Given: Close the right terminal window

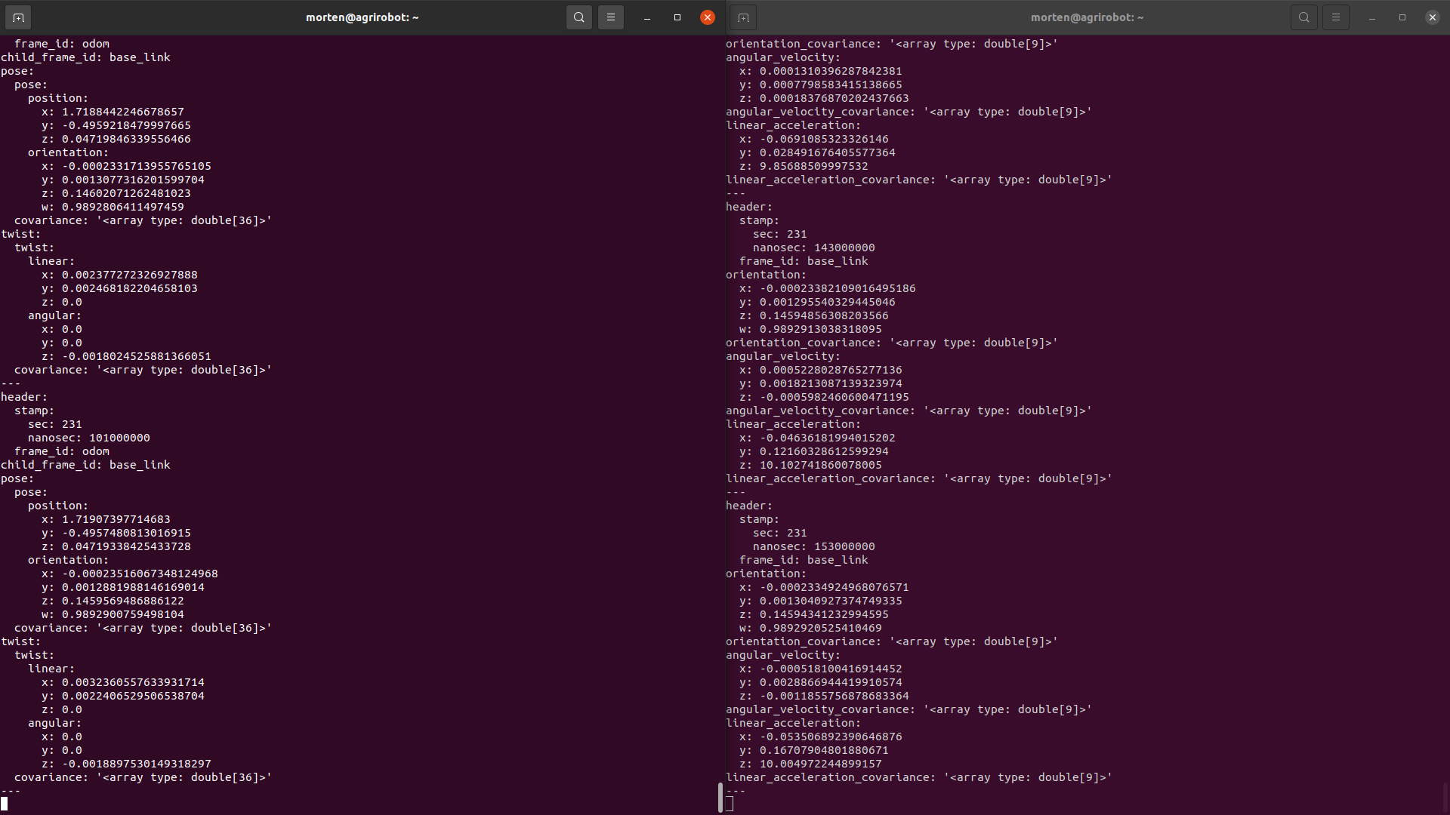Looking at the screenshot, I should [x=1433, y=17].
